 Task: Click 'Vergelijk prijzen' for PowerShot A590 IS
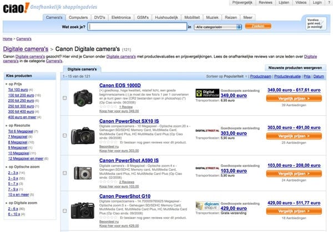[294, 173]
